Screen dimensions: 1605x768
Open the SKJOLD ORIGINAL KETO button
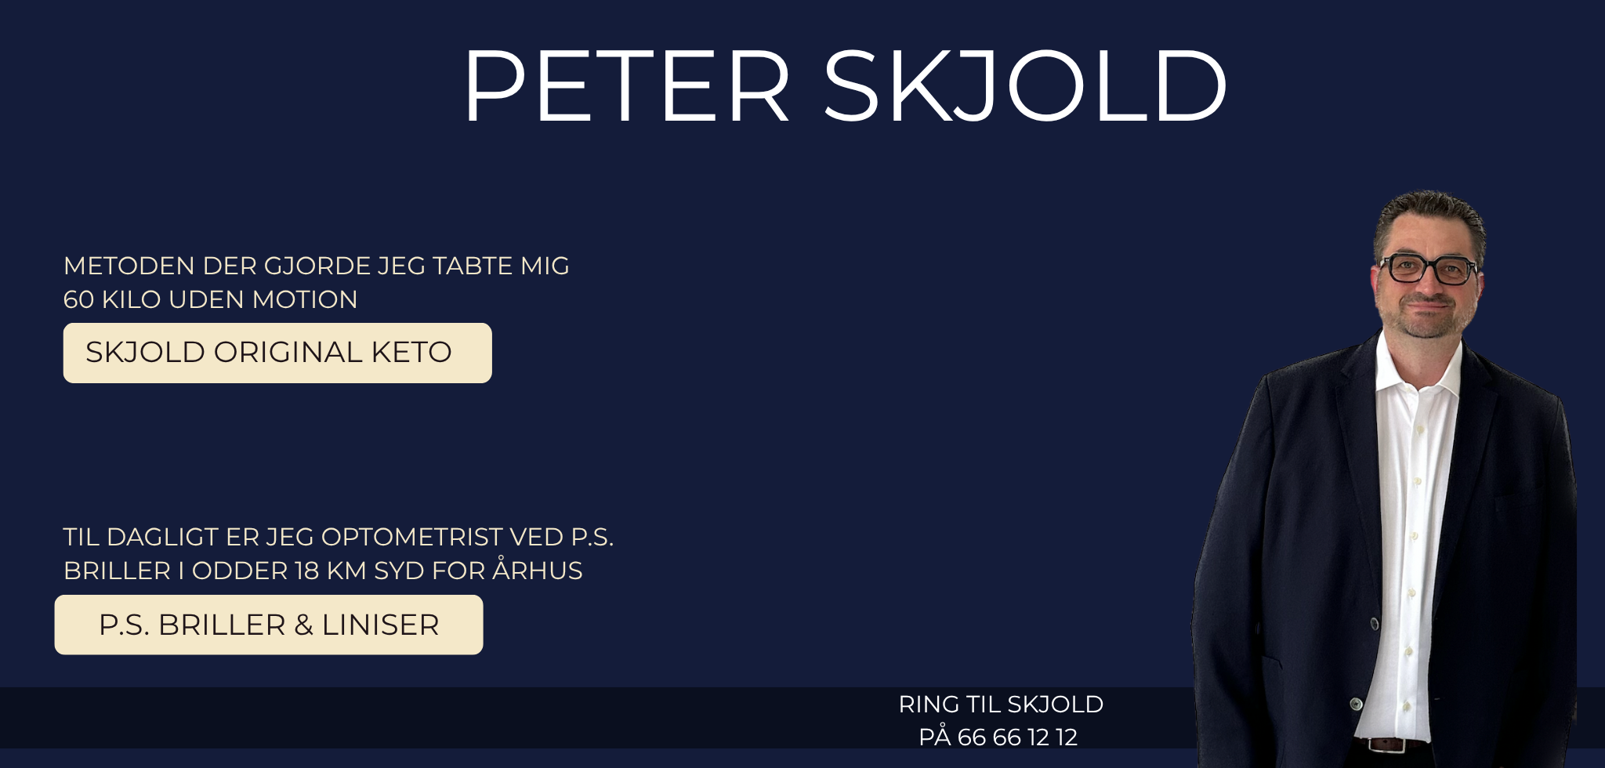coord(277,353)
